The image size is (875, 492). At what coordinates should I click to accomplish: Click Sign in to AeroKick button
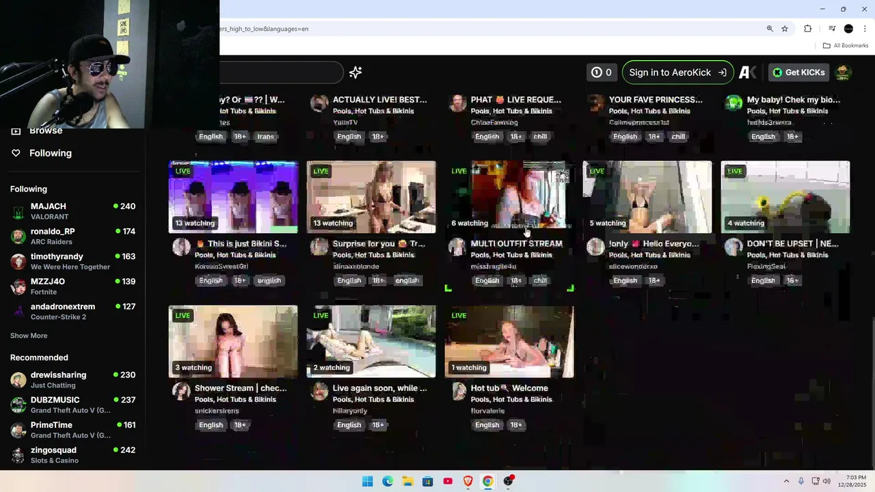coord(678,72)
